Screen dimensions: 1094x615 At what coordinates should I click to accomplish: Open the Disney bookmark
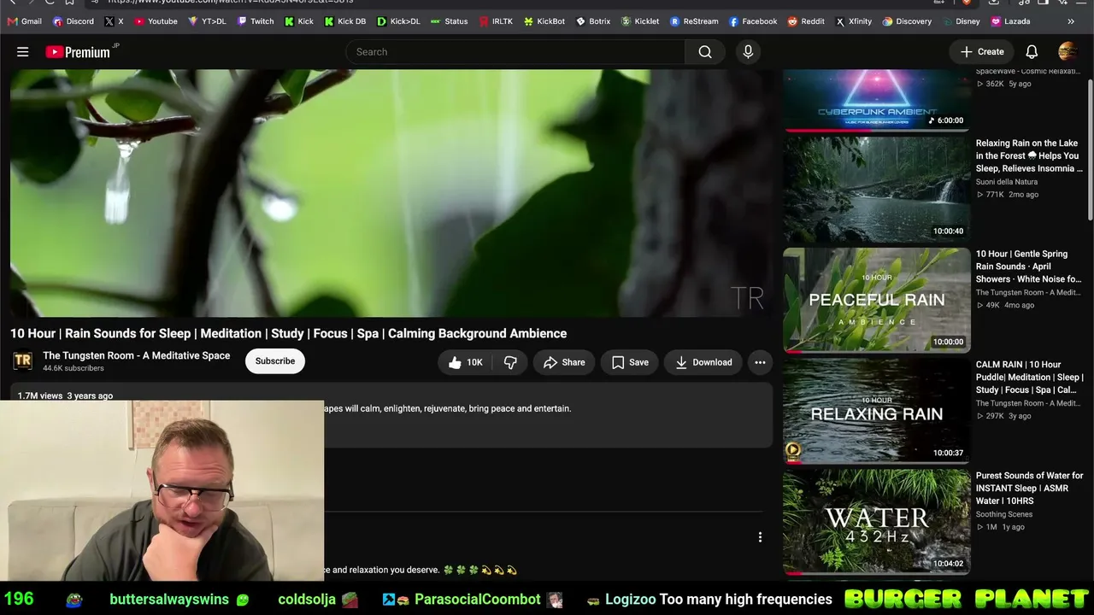click(x=961, y=21)
